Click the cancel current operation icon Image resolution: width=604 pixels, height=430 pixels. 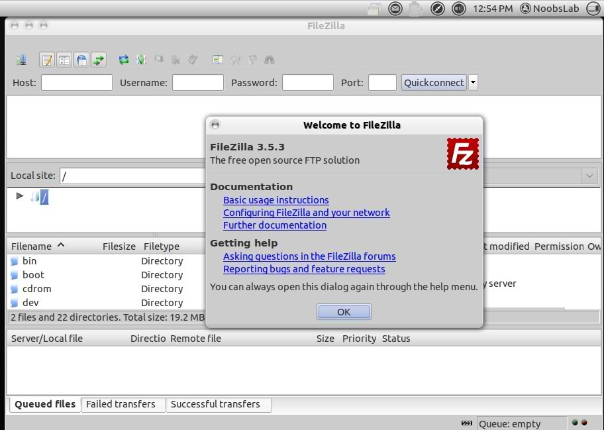coord(158,59)
